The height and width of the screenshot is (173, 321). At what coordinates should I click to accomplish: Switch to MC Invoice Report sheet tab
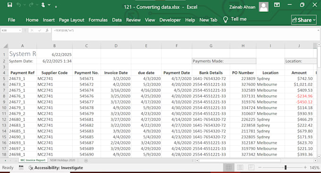tap(33, 160)
